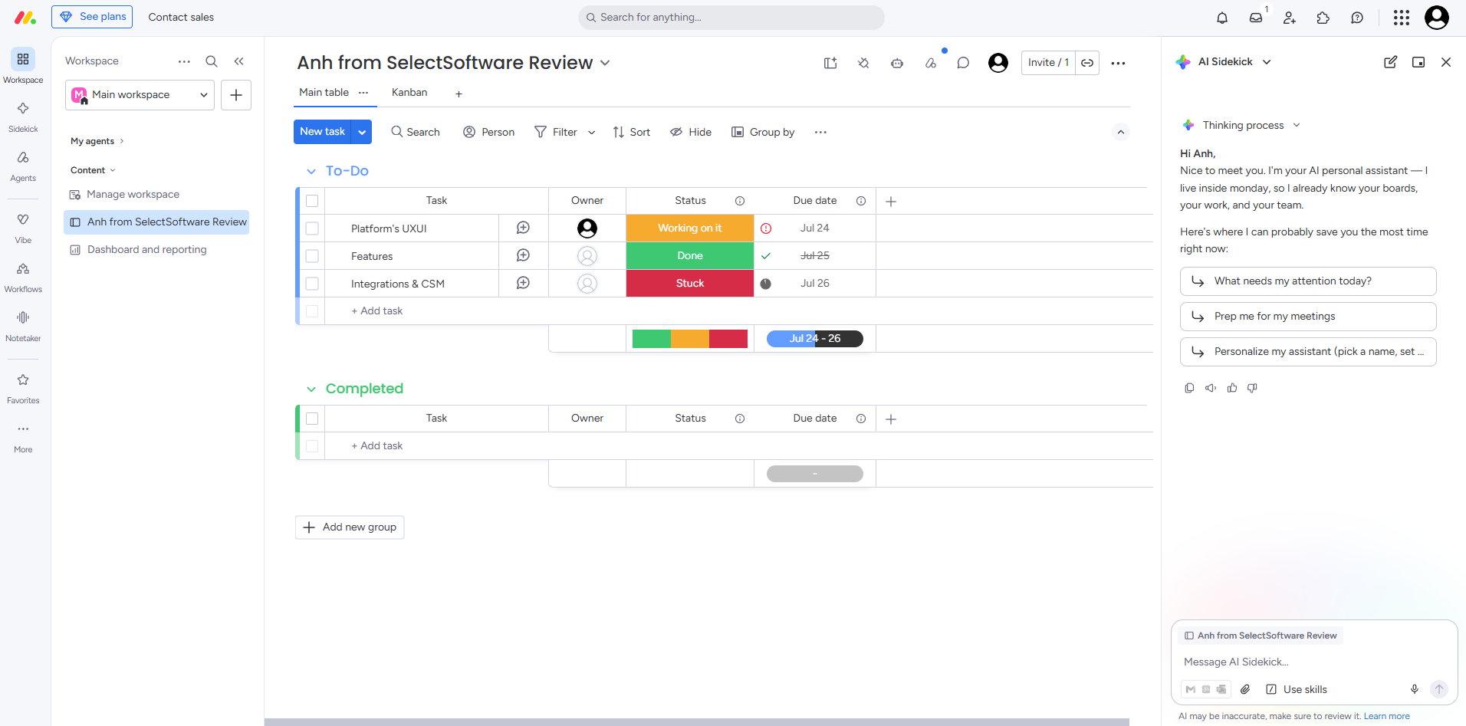Open the Sidekick sidebar item
The height and width of the screenshot is (726, 1466).
pos(23,117)
